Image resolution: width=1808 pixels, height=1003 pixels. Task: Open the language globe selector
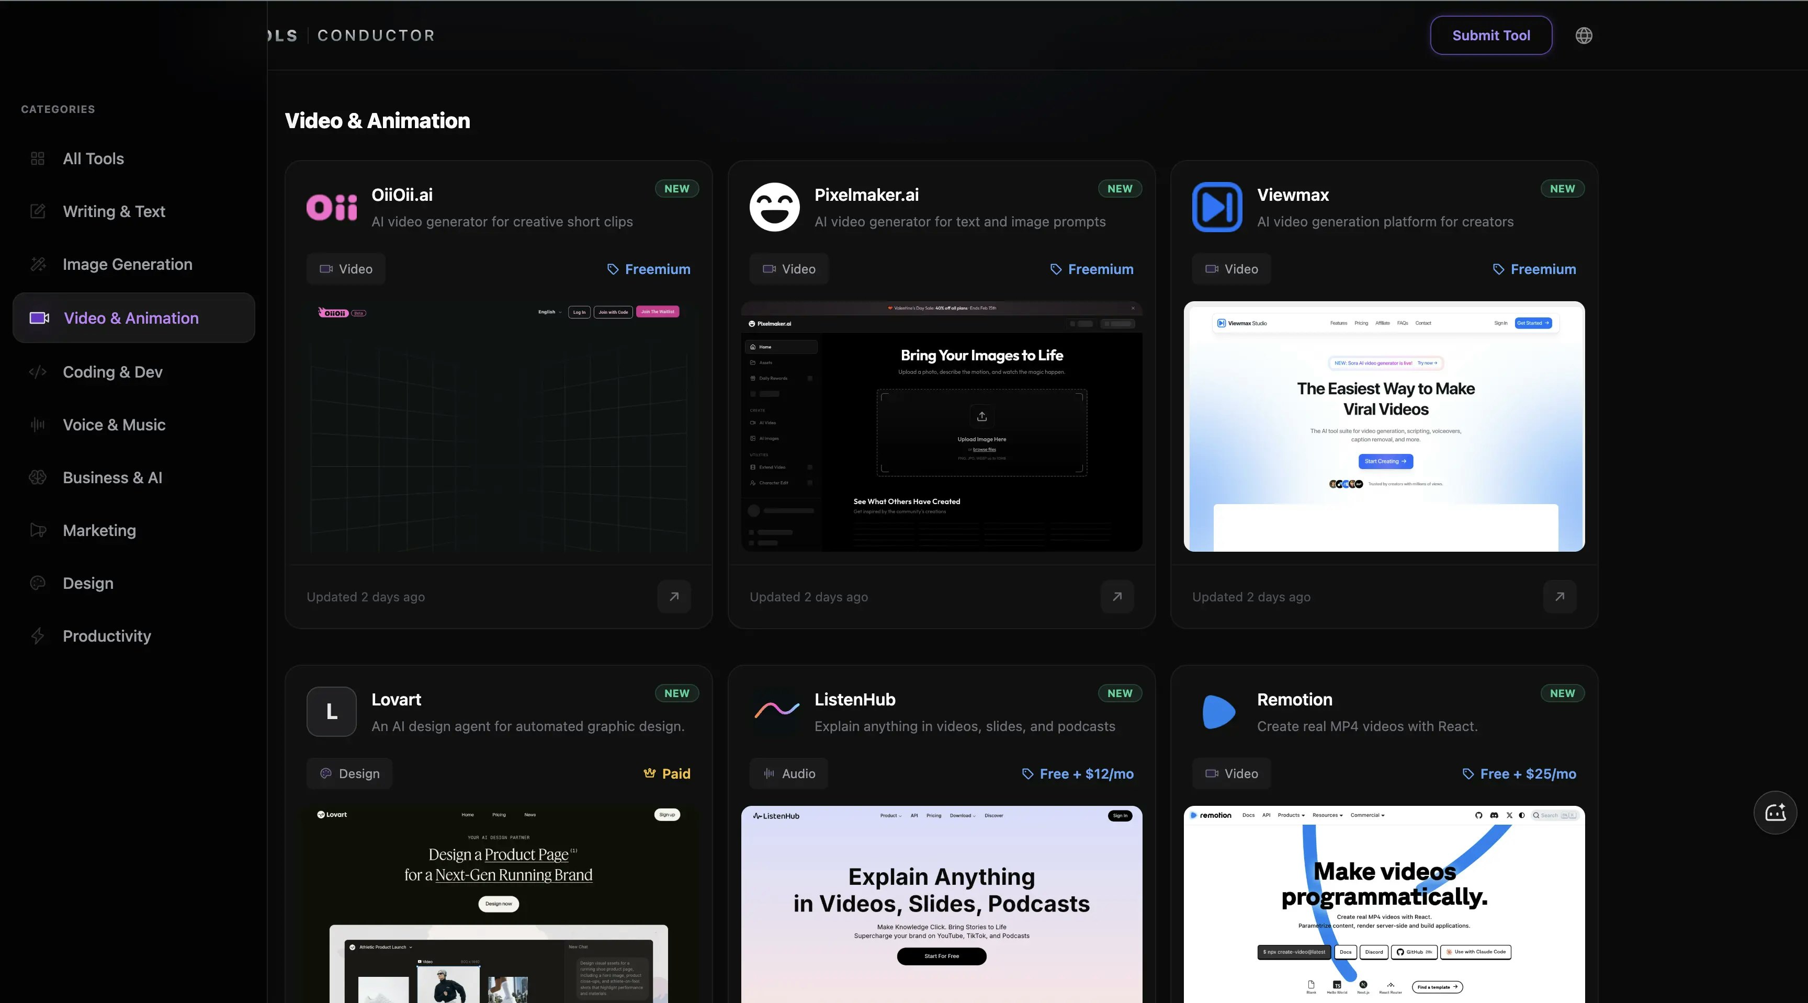pos(1584,35)
